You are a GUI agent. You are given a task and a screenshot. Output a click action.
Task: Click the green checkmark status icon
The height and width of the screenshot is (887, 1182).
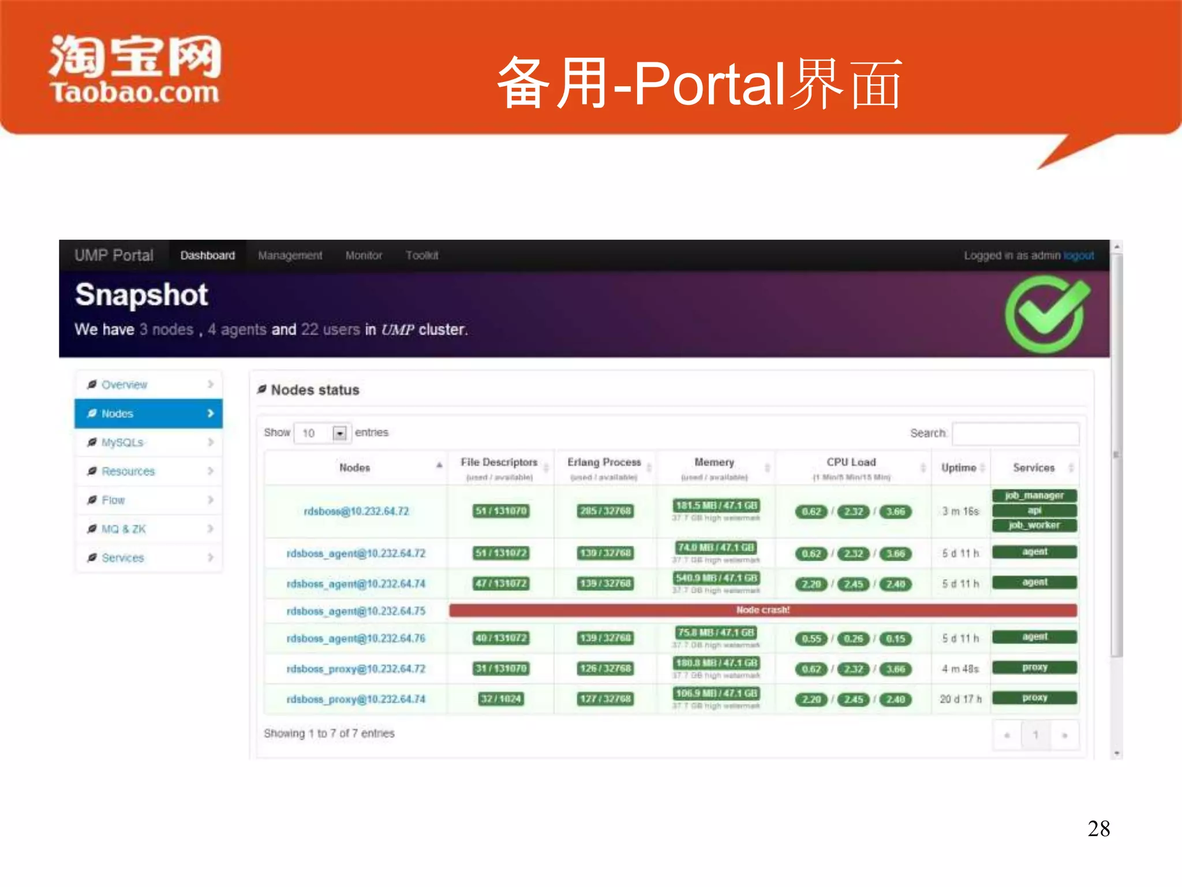tap(1046, 315)
